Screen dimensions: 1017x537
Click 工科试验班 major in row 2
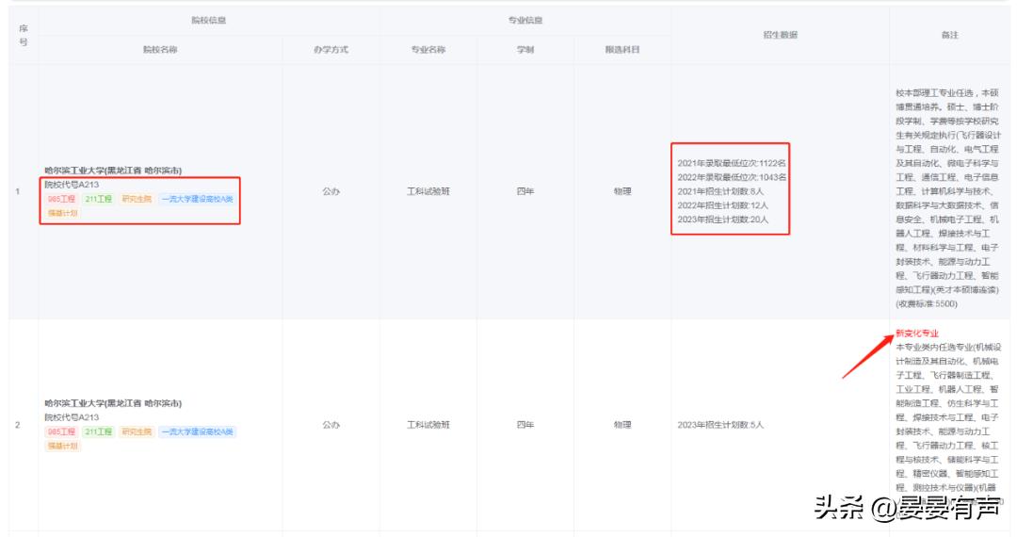(428, 425)
